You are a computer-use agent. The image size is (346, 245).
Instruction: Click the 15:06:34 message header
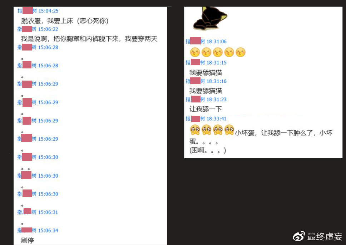(38, 230)
